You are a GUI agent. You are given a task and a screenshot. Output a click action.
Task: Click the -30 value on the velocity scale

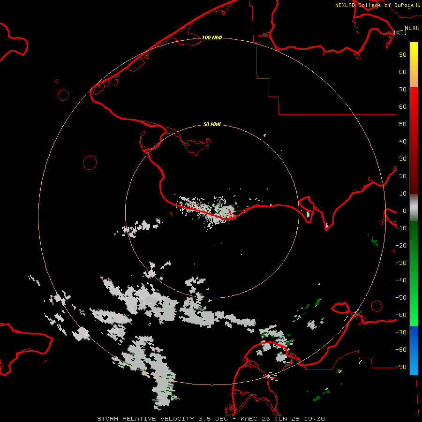[x=401, y=263]
